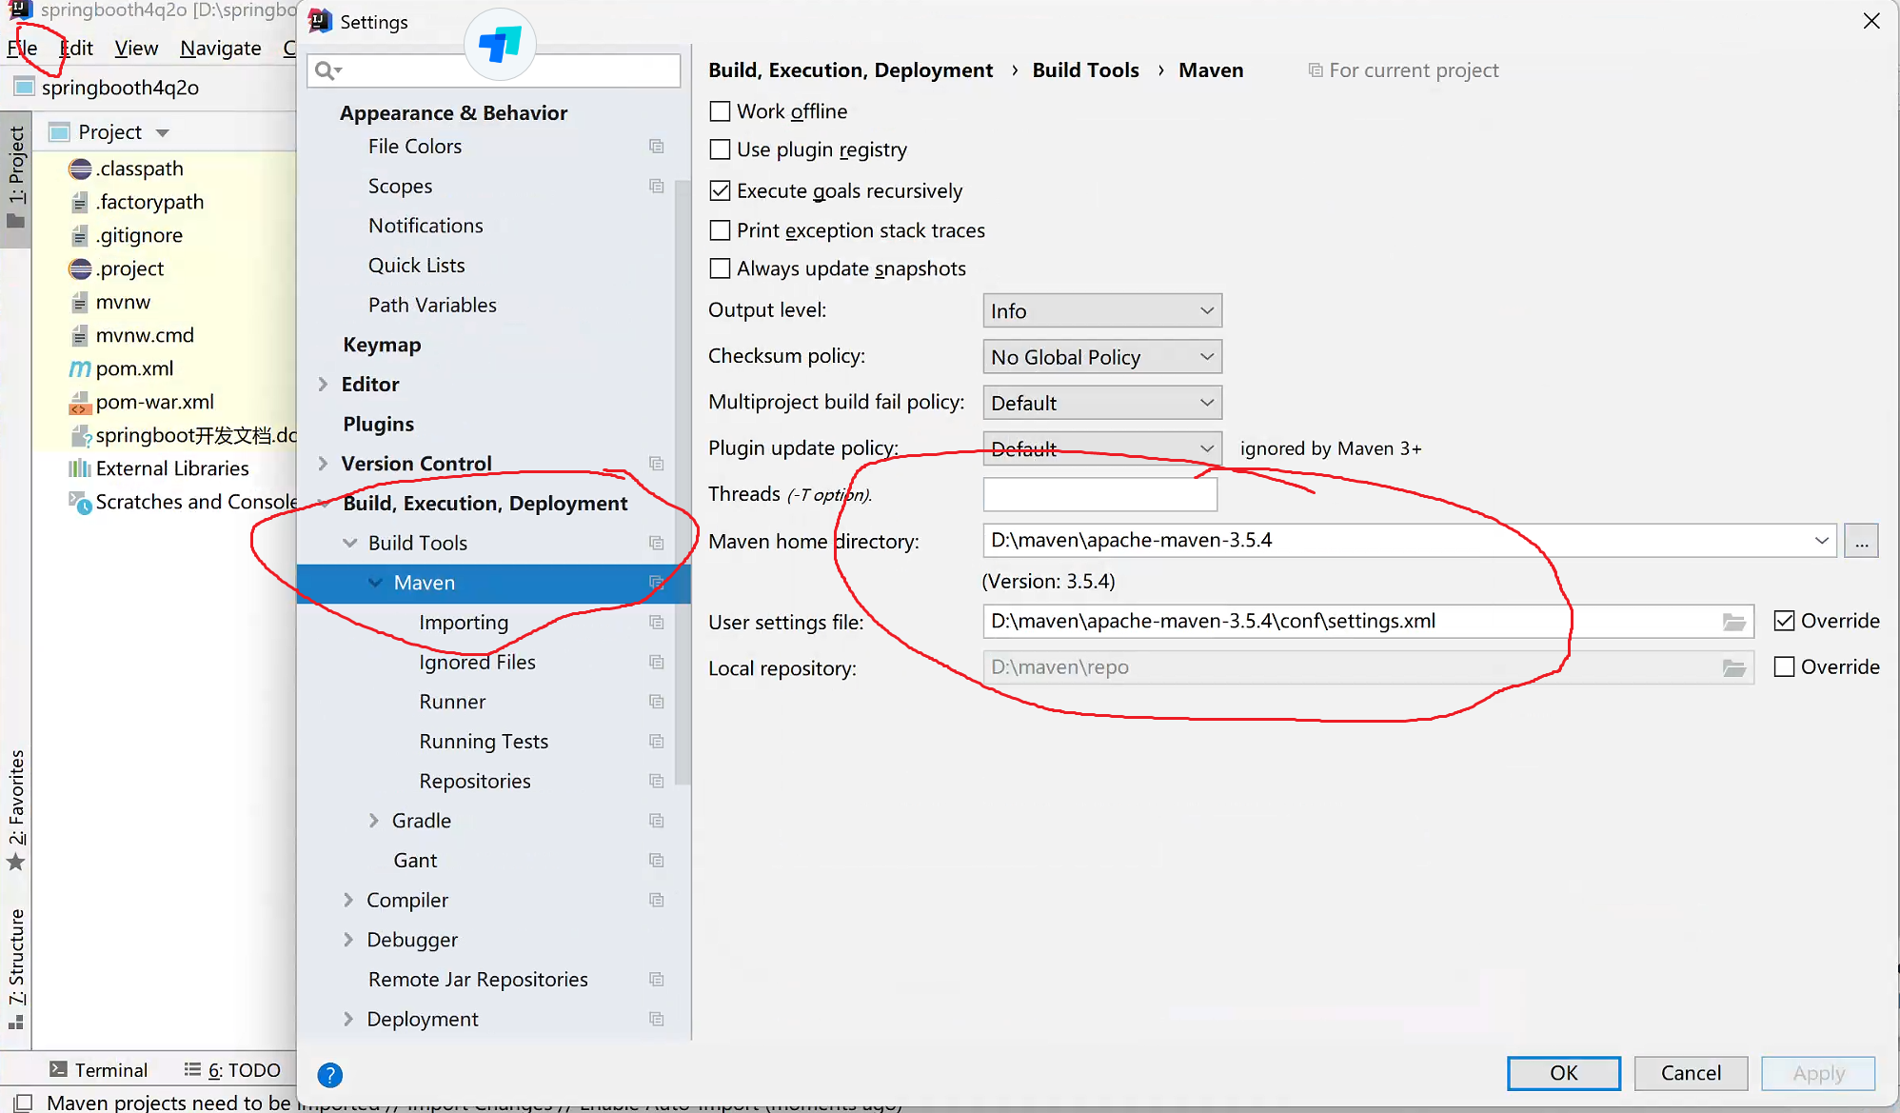Click the project-level icon next to Scopes
The height and width of the screenshot is (1113, 1900).
point(657,186)
